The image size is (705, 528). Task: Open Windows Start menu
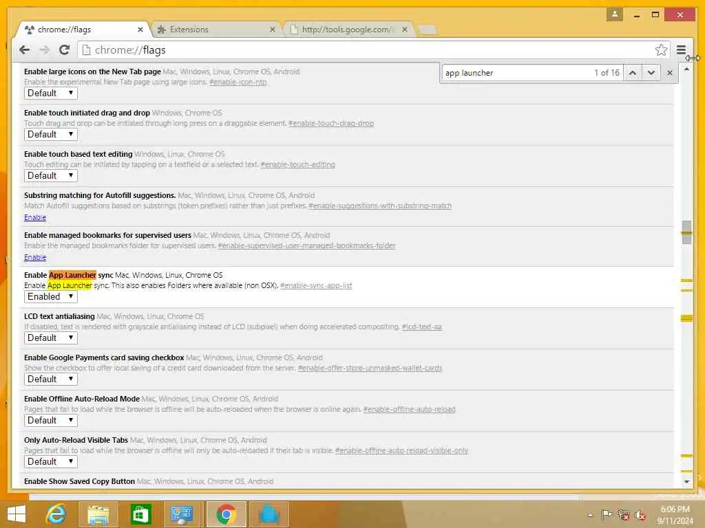[x=17, y=514]
